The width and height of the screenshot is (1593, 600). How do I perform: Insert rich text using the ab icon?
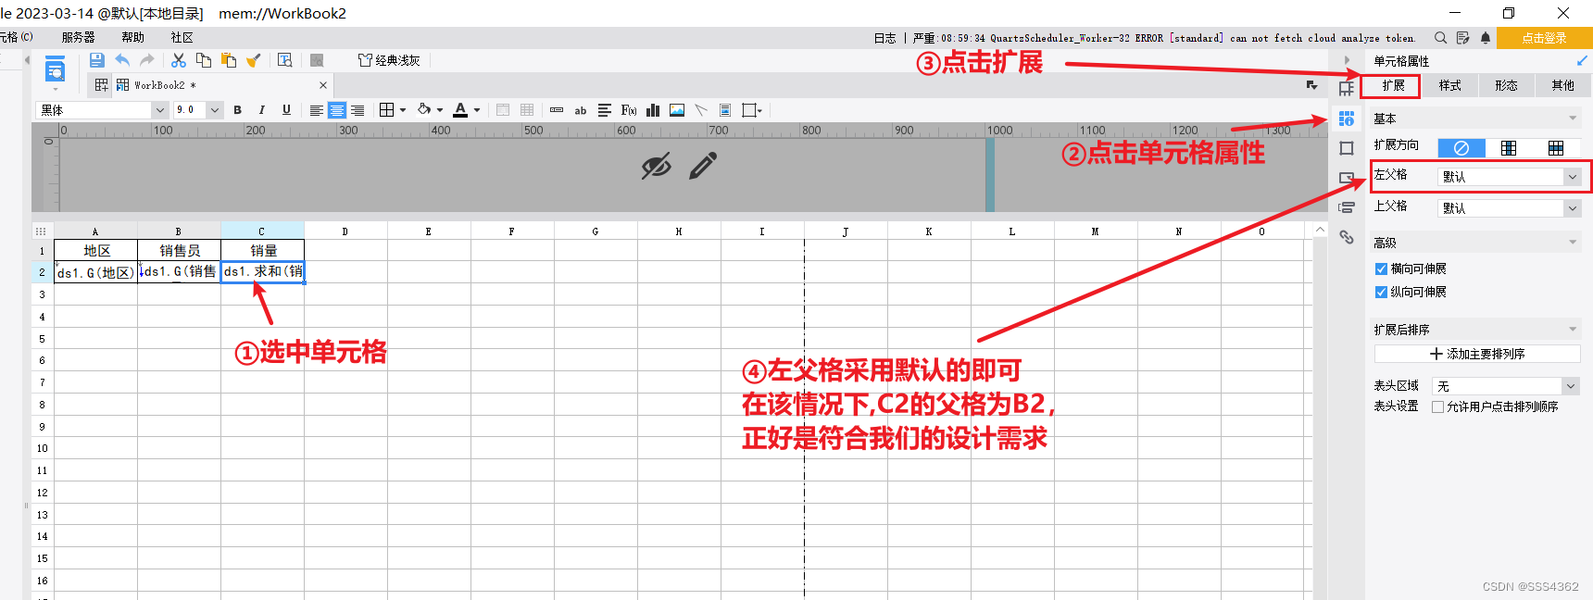point(581,110)
